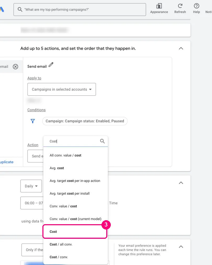This screenshot has width=212, height=265.
Task: Collapse the email preference section chevron
Action: 181,247
